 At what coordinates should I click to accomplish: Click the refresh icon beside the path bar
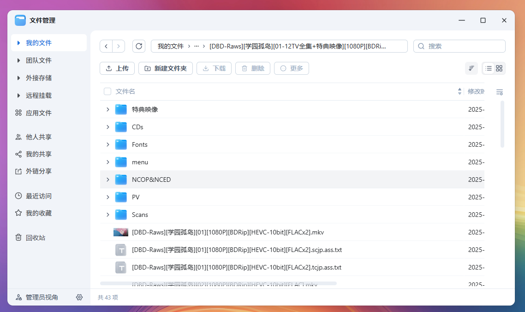(x=139, y=46)
